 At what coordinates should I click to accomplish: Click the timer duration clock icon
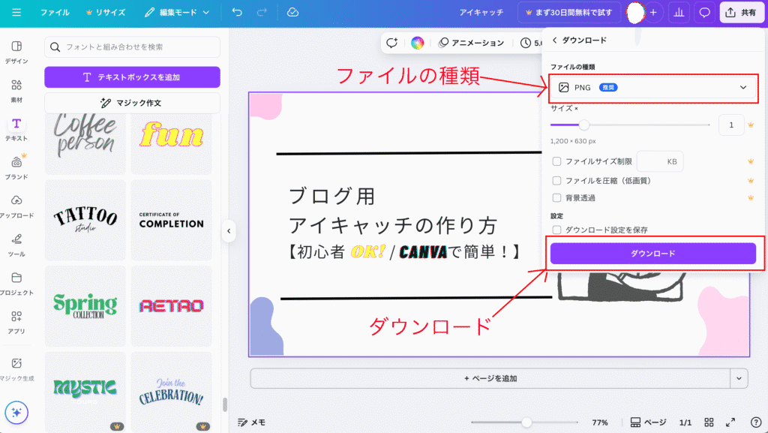tap(526, 43)
